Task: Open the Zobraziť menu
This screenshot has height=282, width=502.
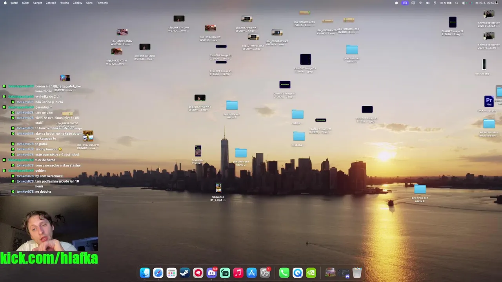Action: click(x=51, y=3)
